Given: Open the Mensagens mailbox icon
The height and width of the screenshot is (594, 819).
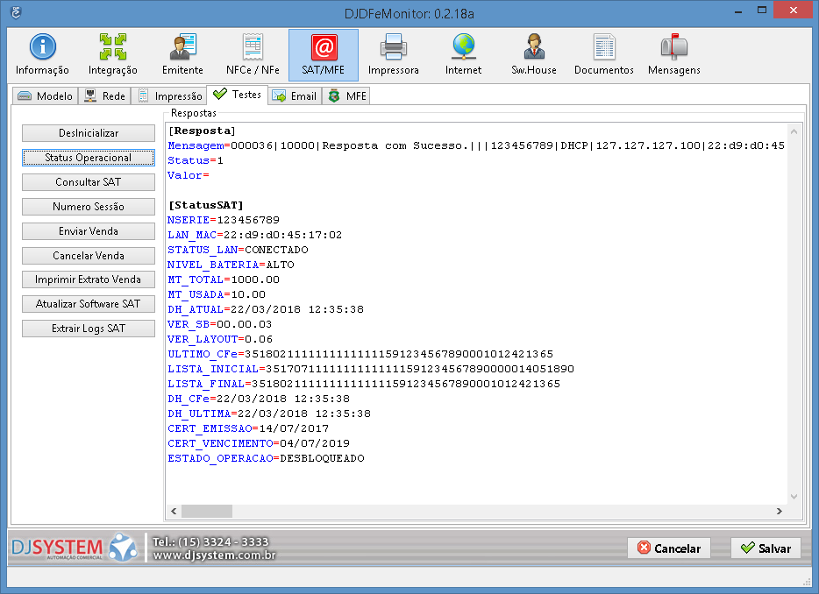Looking at the screenshot, I should (x=673, y=55).
